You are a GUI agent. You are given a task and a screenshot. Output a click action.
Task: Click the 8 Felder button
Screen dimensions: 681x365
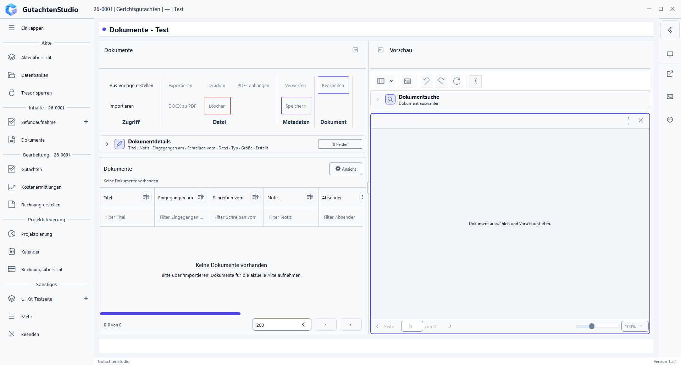click(x=340, y=144)
